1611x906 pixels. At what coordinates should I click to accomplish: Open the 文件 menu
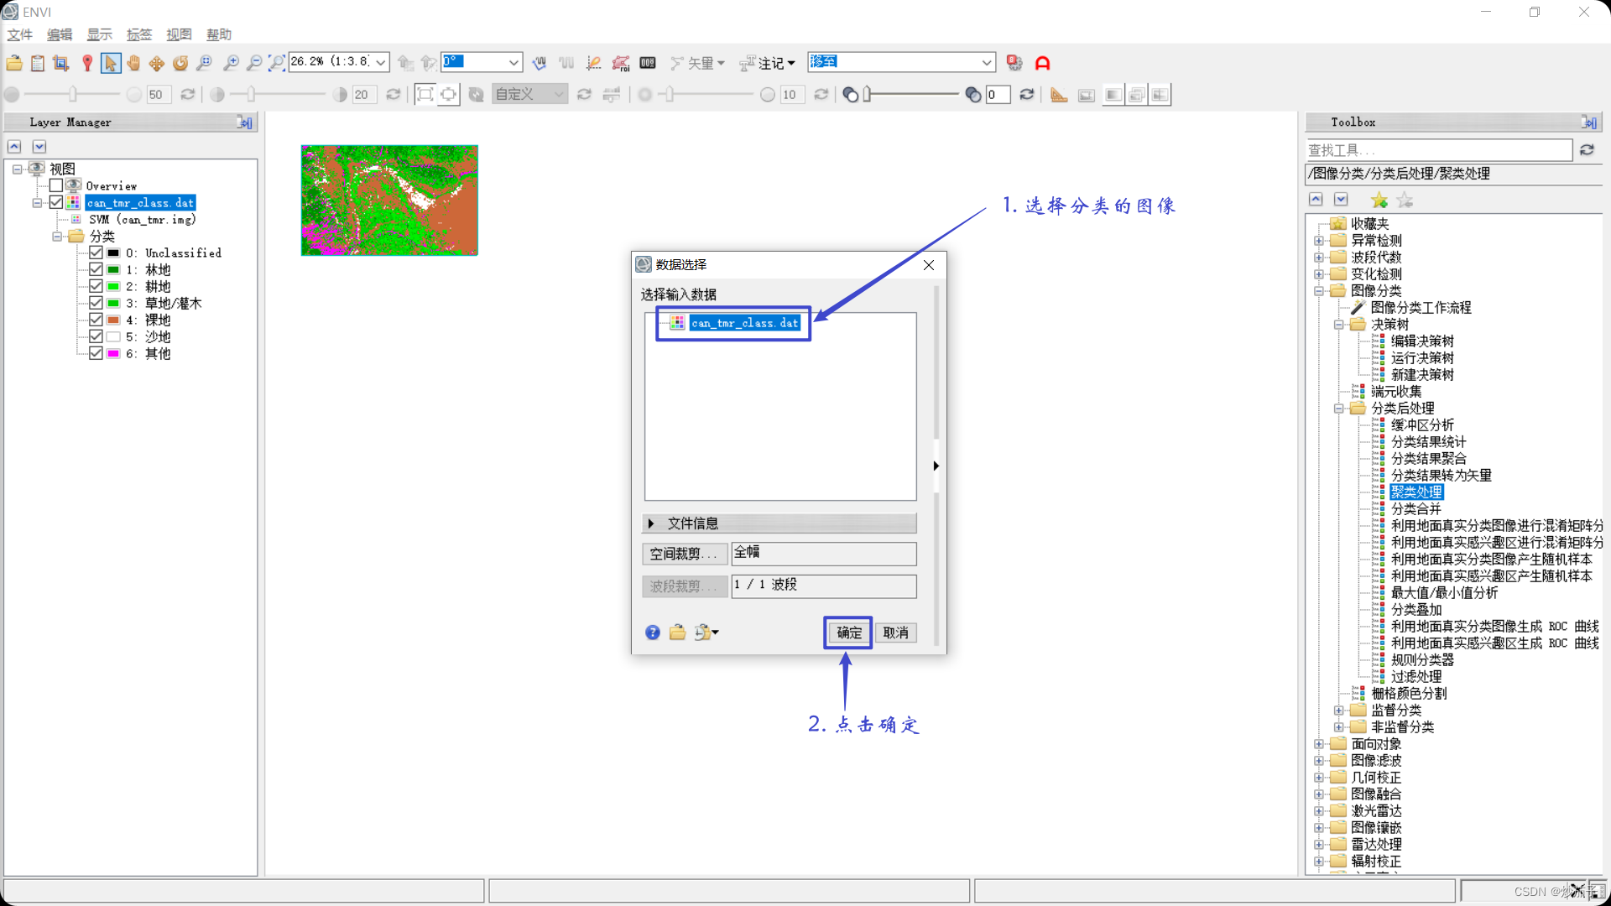click(x=19, y=34)
